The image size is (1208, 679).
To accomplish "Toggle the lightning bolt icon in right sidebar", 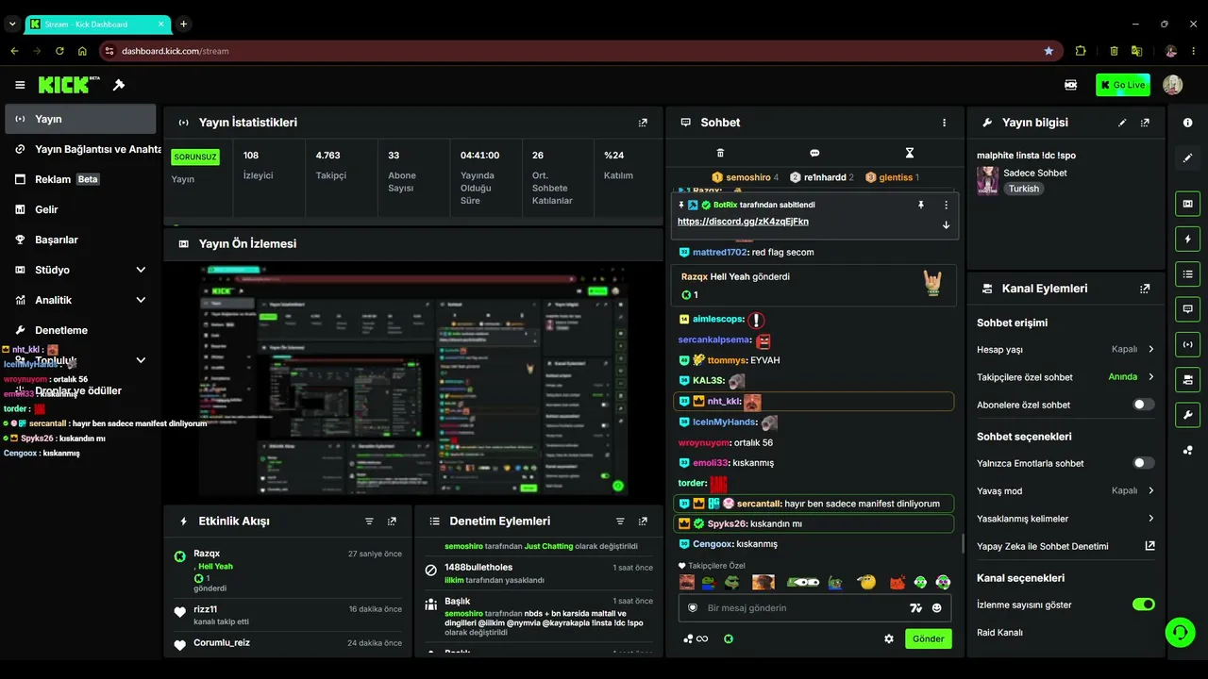I will pyautogui.click(x=1187, y=239).
